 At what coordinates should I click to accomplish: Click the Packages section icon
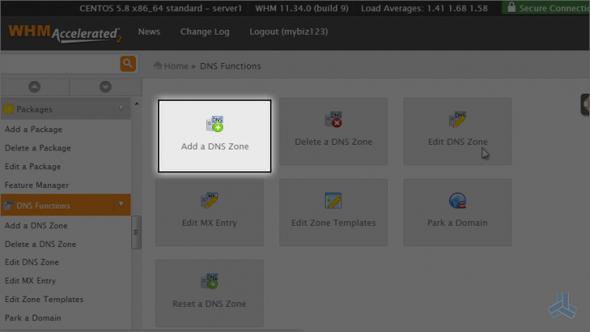(x=9, y=109)
